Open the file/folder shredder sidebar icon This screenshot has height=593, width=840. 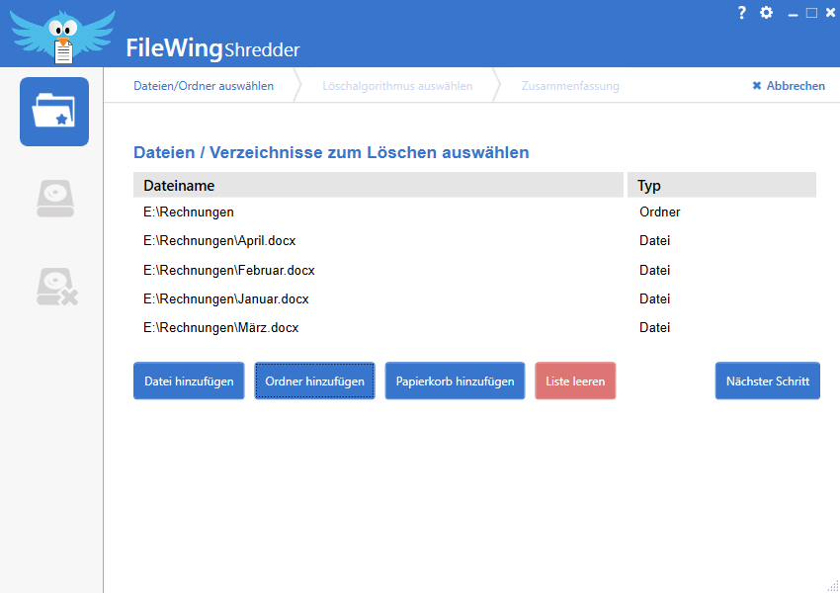coord(54,112)
